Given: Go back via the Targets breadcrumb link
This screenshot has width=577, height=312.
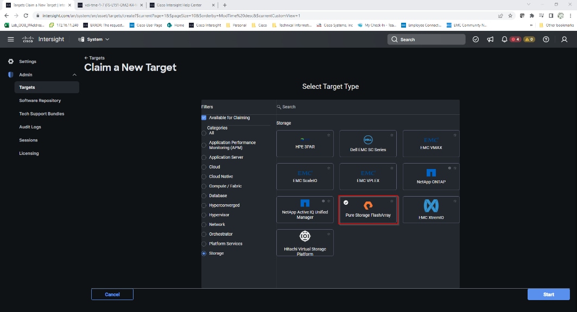Looking at the screenshot, I should (x=94, y=58).
